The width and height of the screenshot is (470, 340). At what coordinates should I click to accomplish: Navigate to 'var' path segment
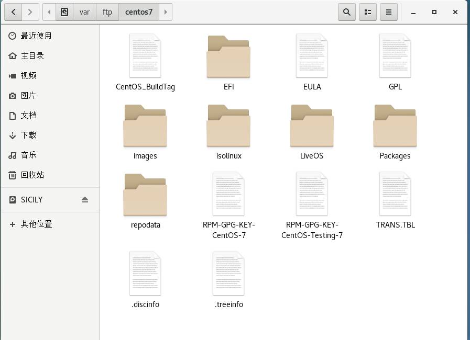84,12
